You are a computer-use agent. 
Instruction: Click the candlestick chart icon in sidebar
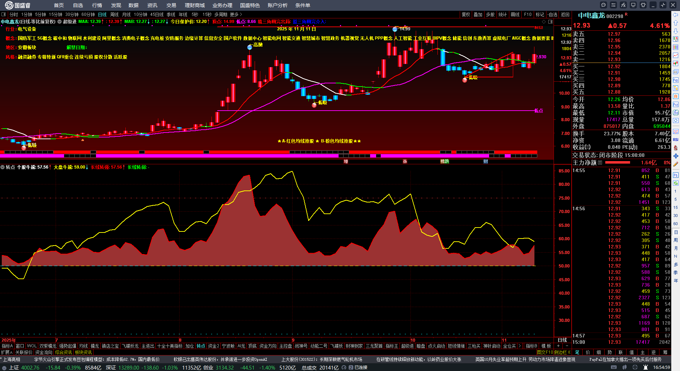[x=676, y=64]
